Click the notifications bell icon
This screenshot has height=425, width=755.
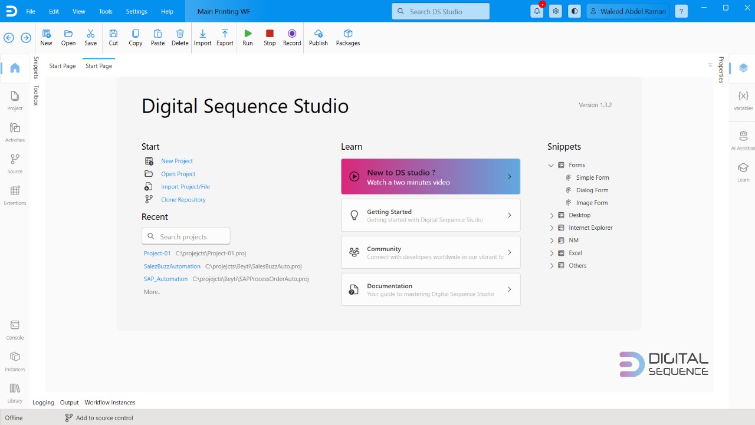click(x=537, y=11)
